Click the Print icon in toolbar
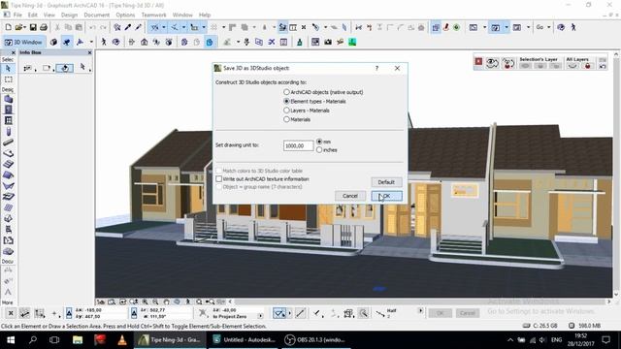The height and width of the screenshot is (349, 621). coord(44,27)
